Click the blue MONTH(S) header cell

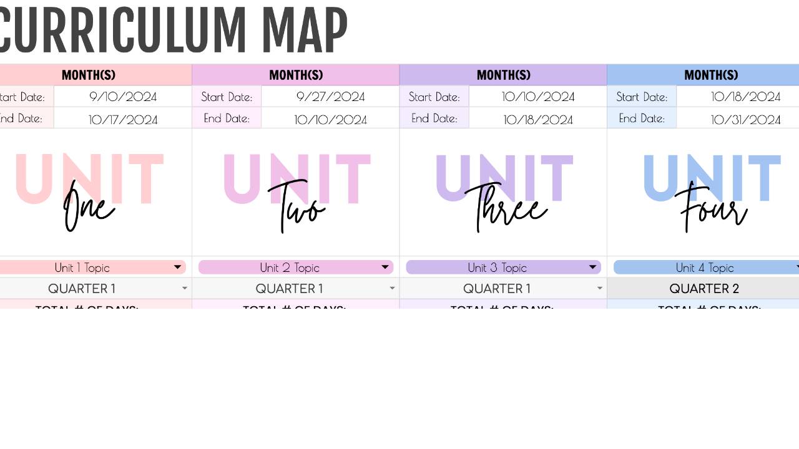point(710,75)
